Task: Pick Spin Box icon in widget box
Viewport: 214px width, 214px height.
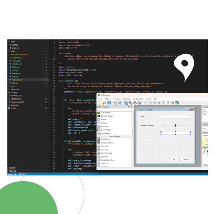Action: 99,156
